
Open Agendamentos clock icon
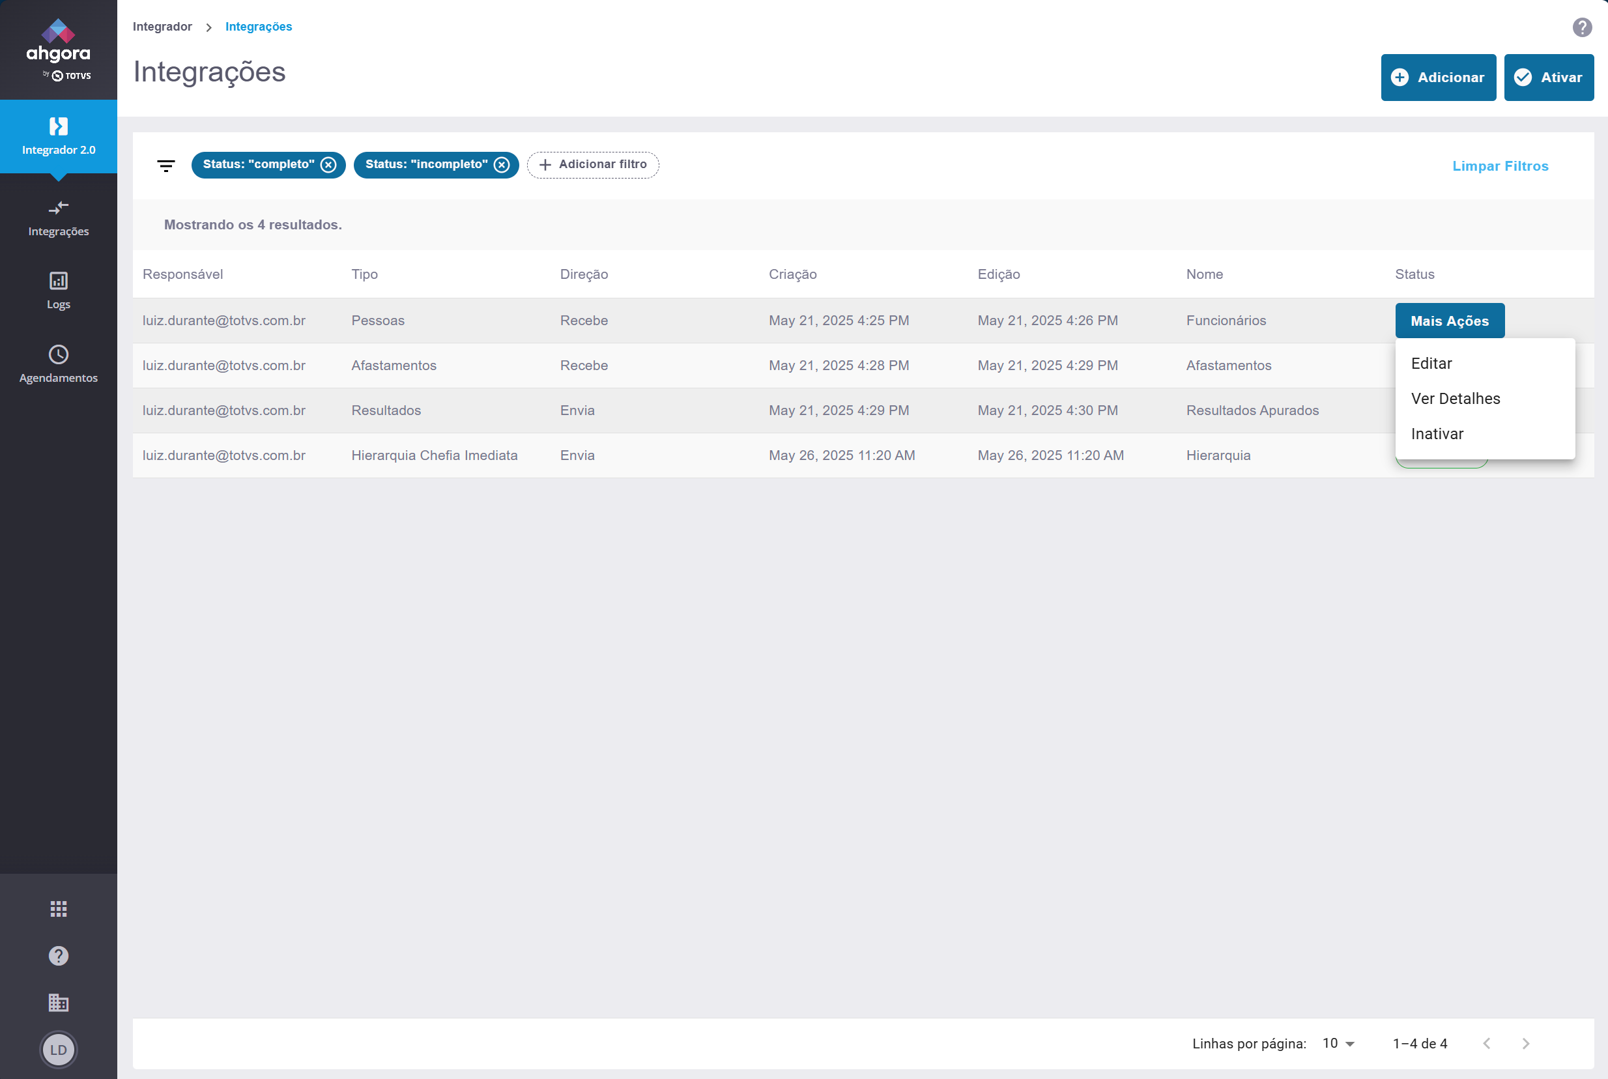click(x=59, y=354)
